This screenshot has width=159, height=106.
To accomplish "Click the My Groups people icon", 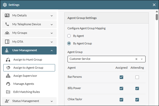I will 7,33.
